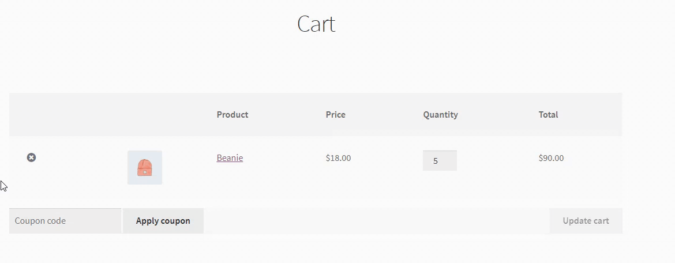Click the Total column header
This screenshot has height=263, width=675.
point(548,115)
